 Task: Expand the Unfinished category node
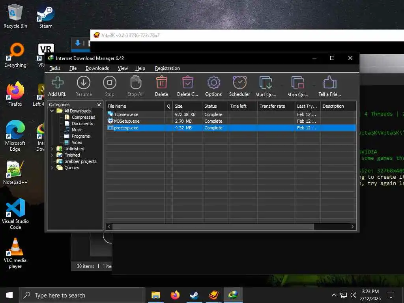pyautogui.click(x=52, y=149)
